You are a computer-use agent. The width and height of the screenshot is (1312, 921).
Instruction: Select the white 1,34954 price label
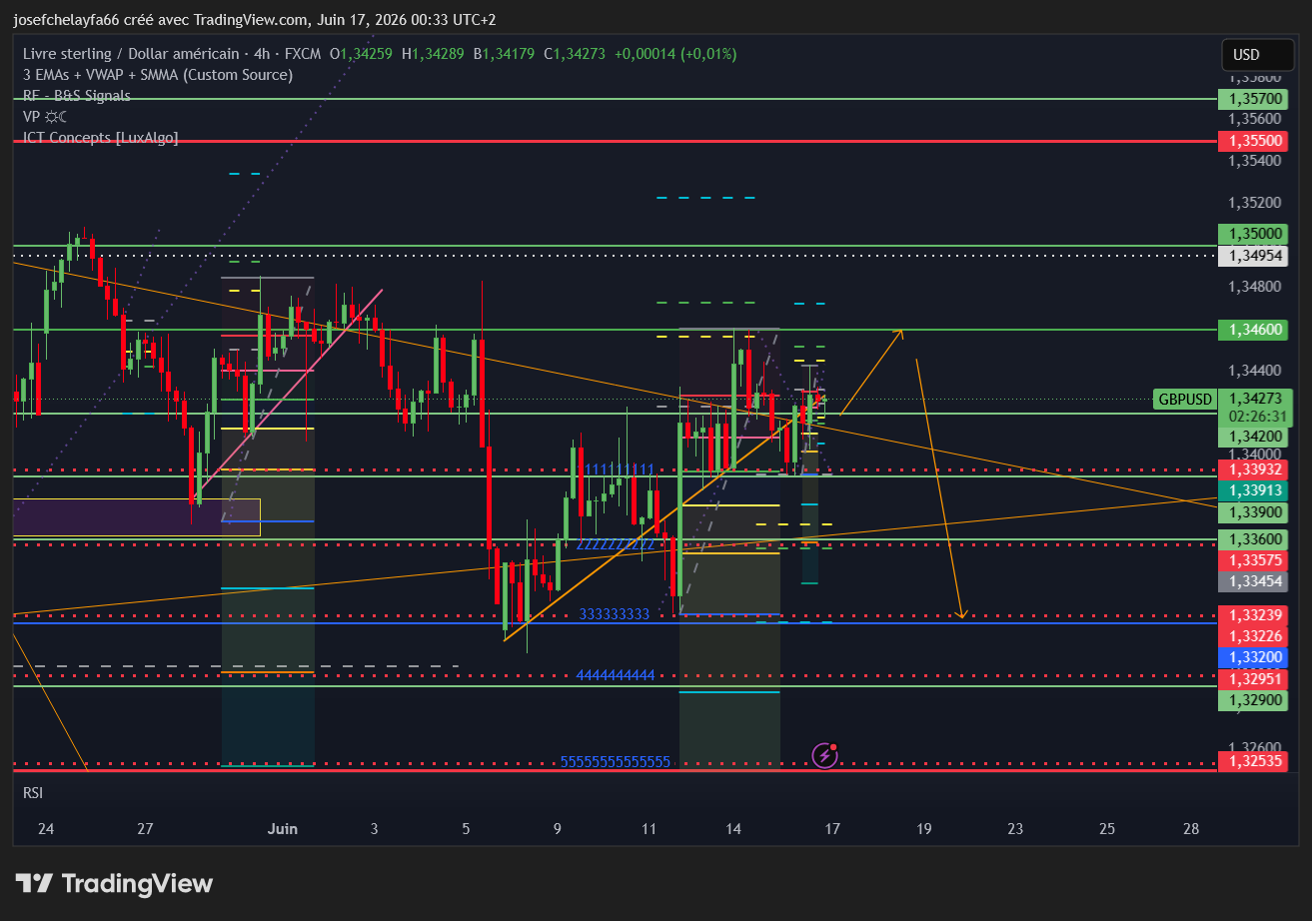click(x=1252, y=256)
